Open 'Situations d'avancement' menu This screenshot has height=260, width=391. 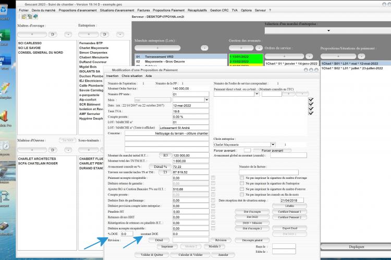[117, 10]
